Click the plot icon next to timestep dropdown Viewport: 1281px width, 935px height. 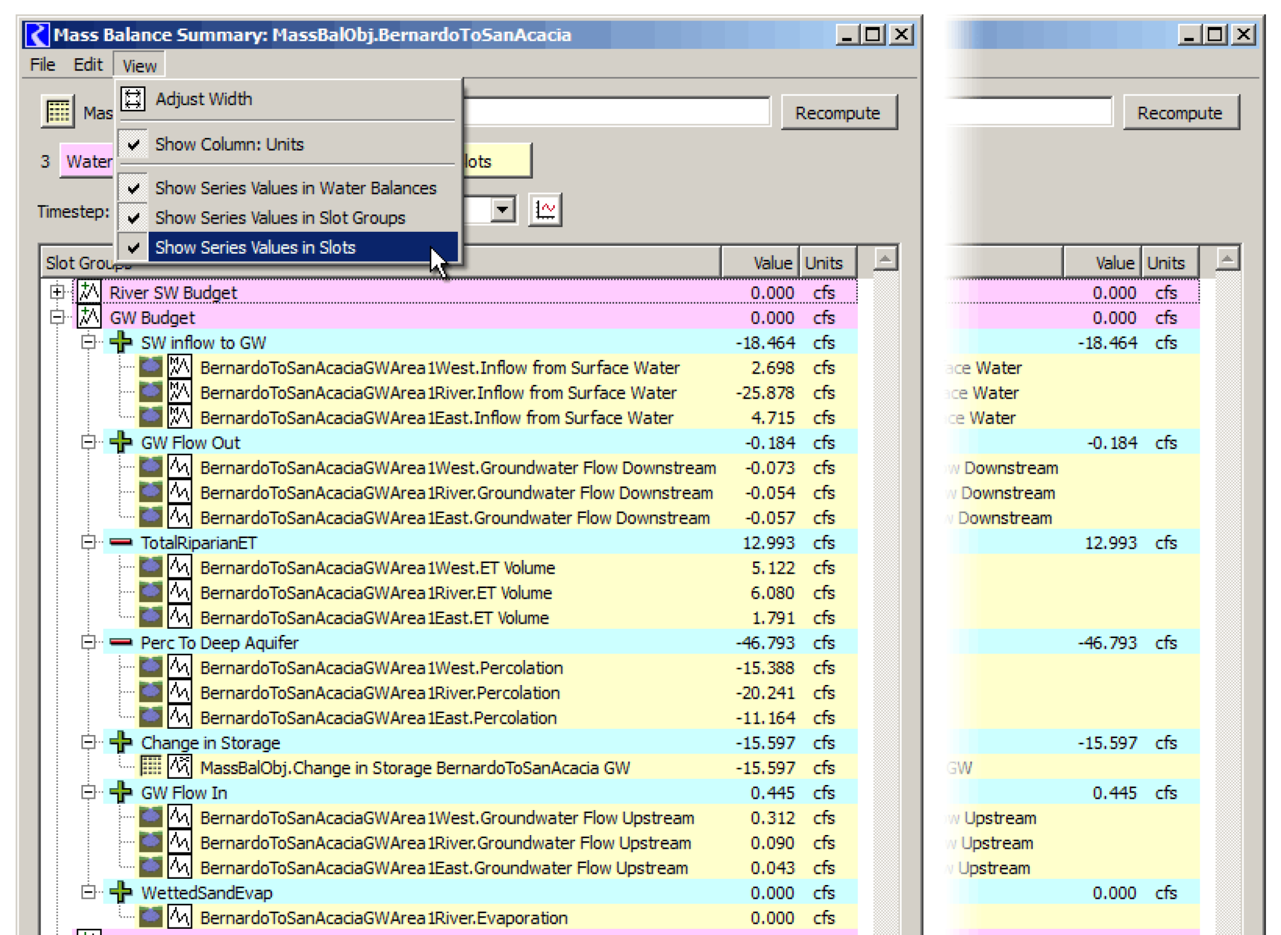[545, 210]
